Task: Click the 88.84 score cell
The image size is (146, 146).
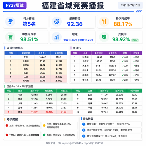Action: coord(99,75)
